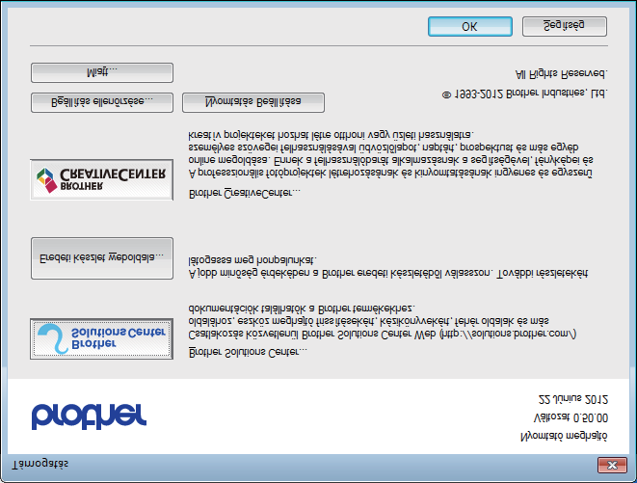Click the blue brother logo
This screenshot has height=483, width=637.
click(89, 416)
